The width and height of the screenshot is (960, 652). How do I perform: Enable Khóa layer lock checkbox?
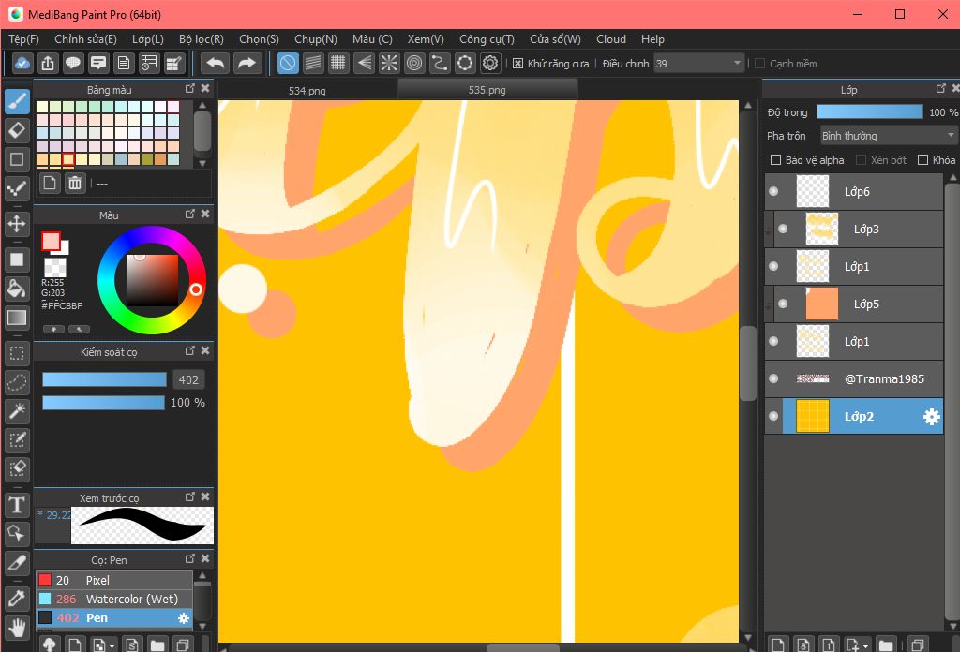tap(923, 159)
